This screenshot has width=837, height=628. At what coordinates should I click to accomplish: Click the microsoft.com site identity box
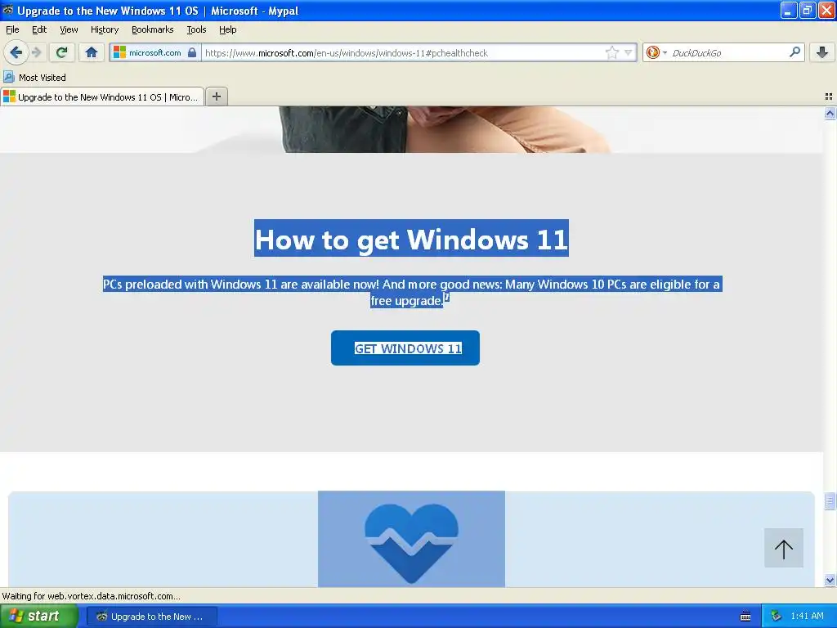tap(155, 52)
